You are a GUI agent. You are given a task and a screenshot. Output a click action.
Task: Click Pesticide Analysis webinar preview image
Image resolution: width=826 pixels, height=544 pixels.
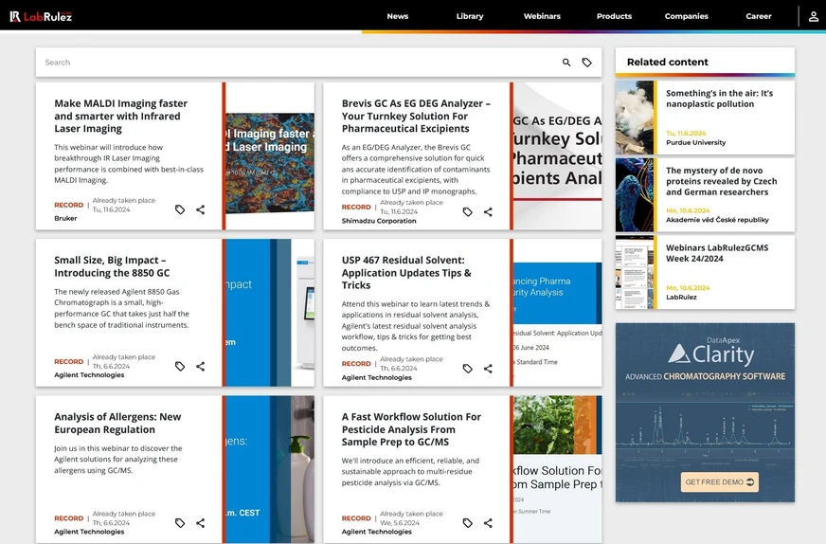(x=557, y=469)
